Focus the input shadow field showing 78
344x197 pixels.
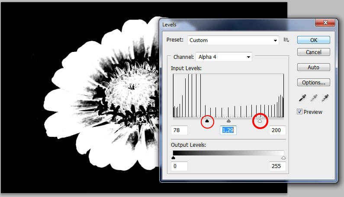coord(179,130)
